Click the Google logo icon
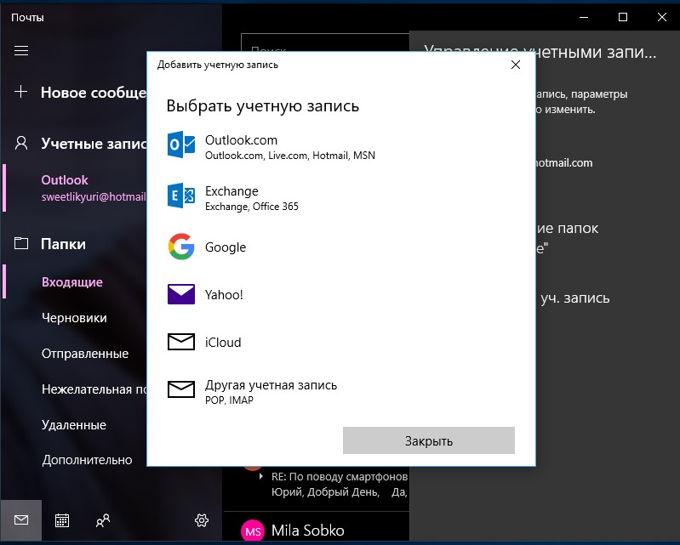This screenshot has width=680, height=545. click(180, 247)
